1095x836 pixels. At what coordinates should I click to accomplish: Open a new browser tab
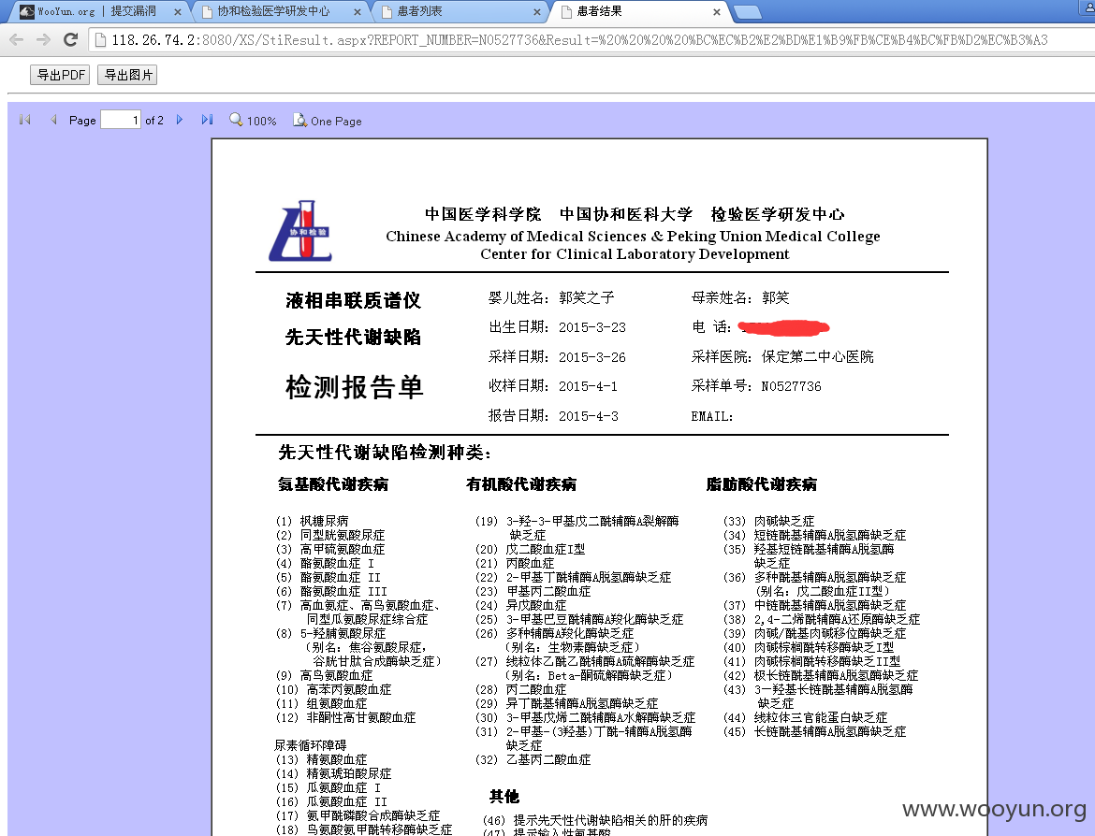[x=747, y=12]
